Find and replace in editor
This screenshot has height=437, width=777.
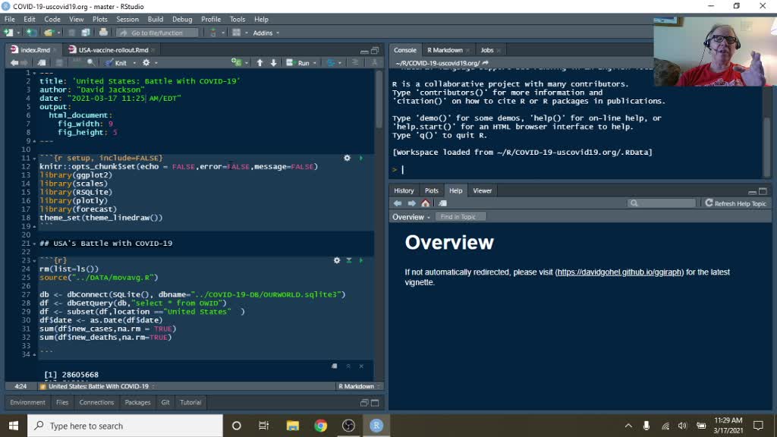(91, 63)
